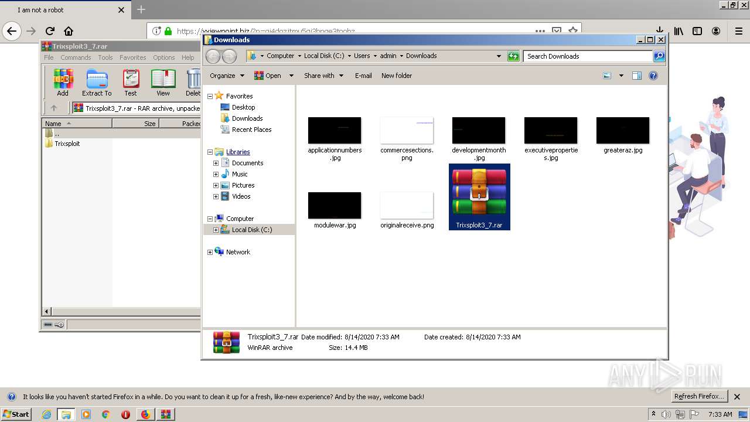Expand the Local Disk (C:) node
This screenshot has width=750, height=422.
coord(216,230)
